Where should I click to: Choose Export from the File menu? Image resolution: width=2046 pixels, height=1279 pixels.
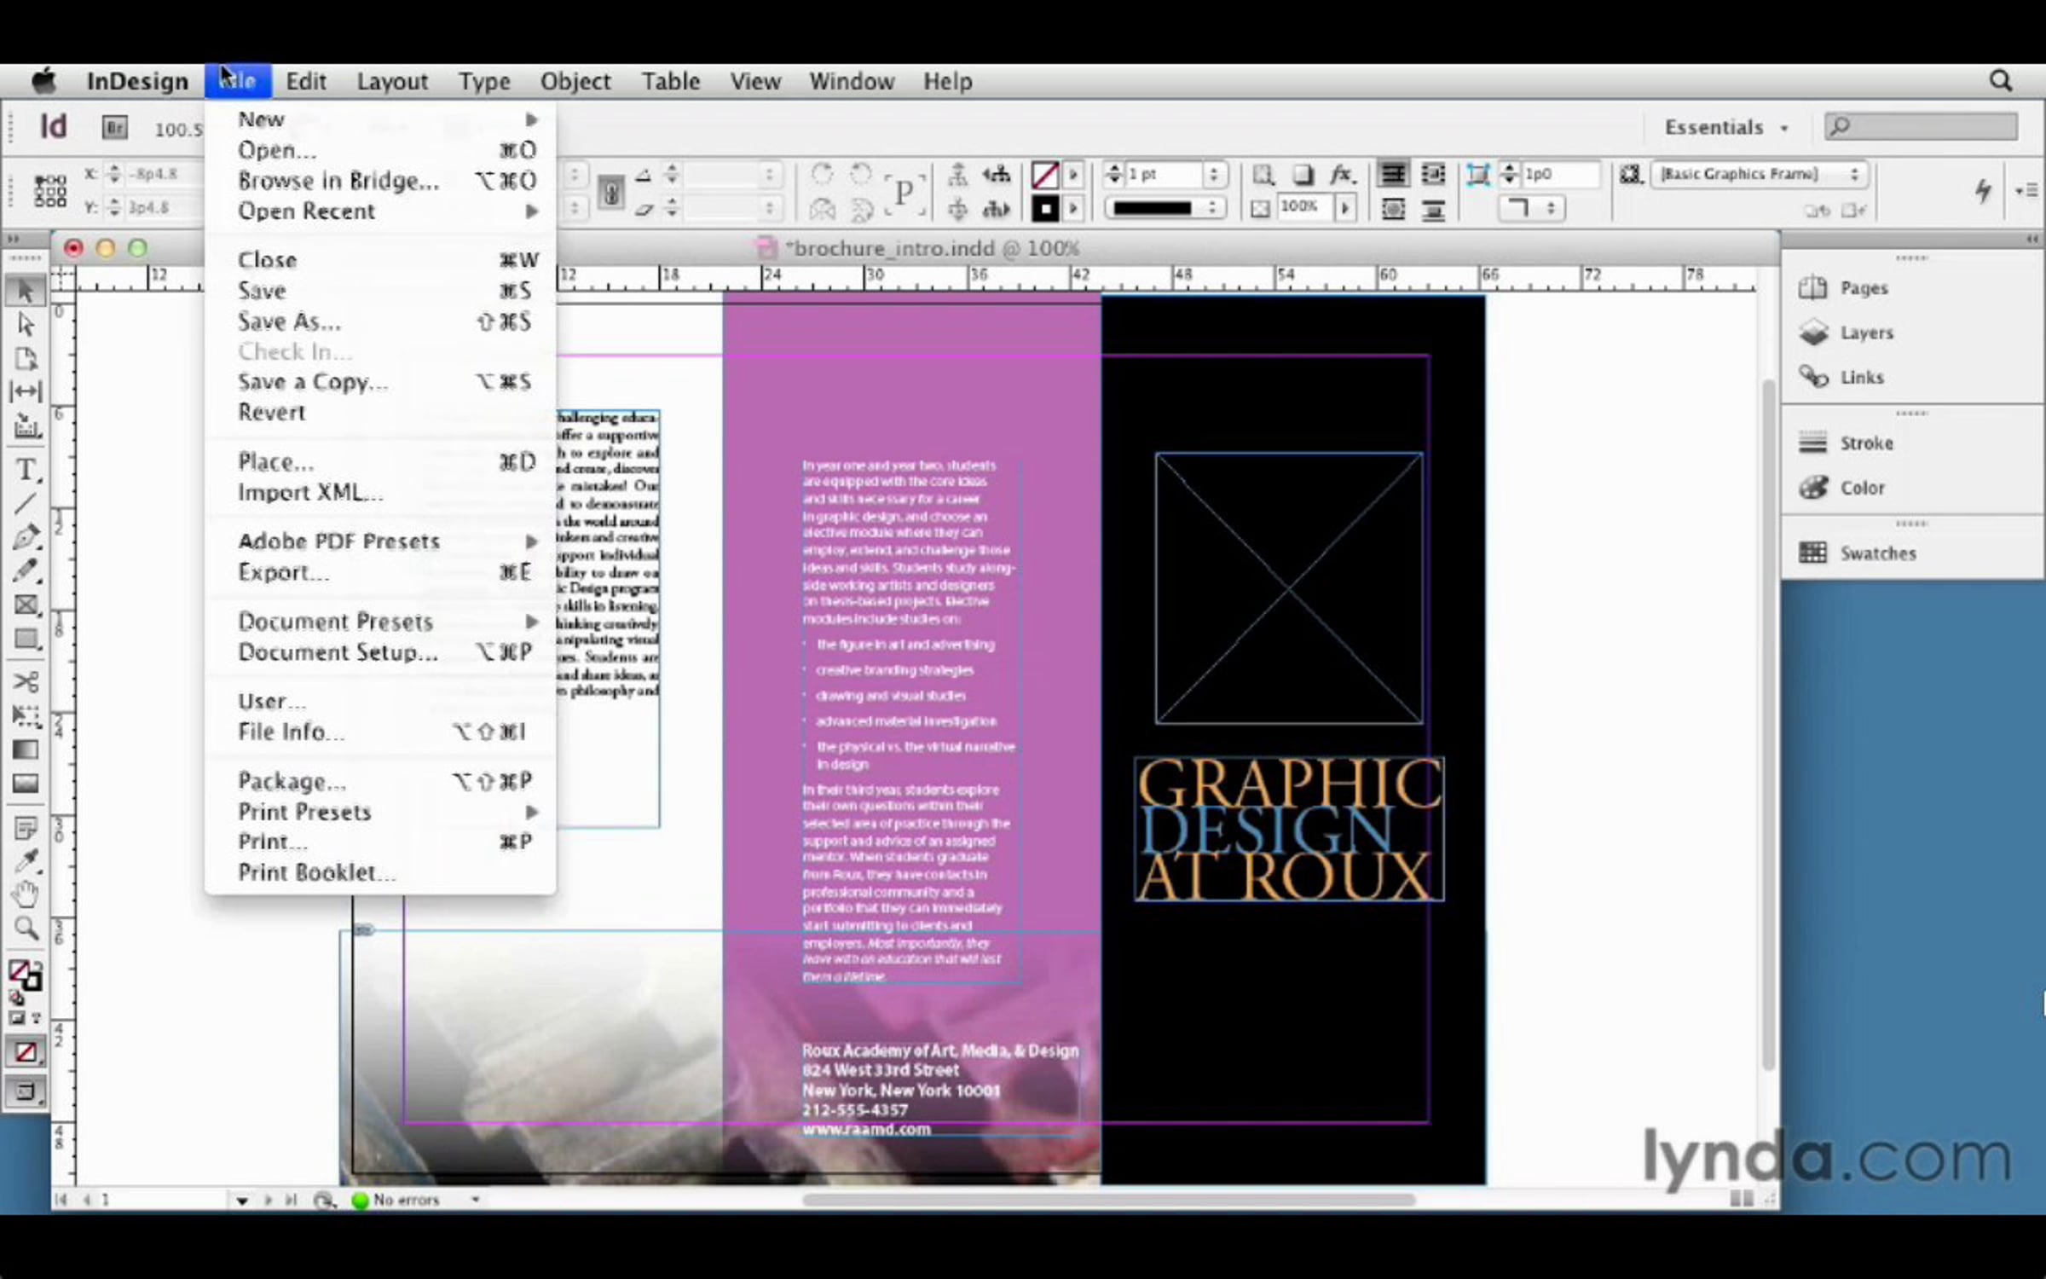click(282, 572)
